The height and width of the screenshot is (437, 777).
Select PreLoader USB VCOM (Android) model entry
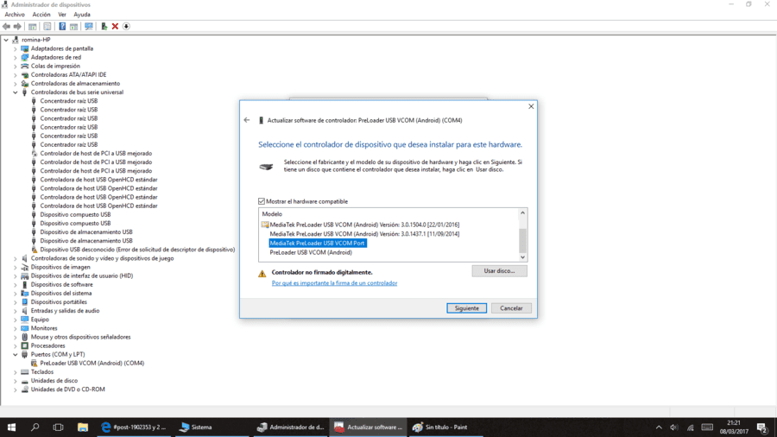(311, 252)
